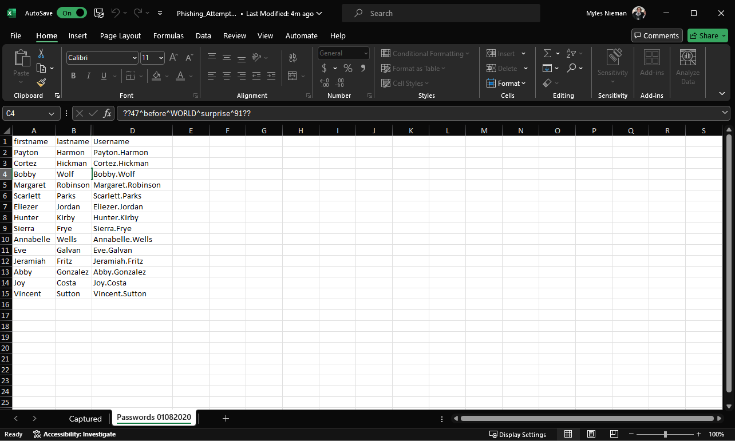Screen dimensions: 735x441
Task: Toggle Bold formatting
Action: 73,76
